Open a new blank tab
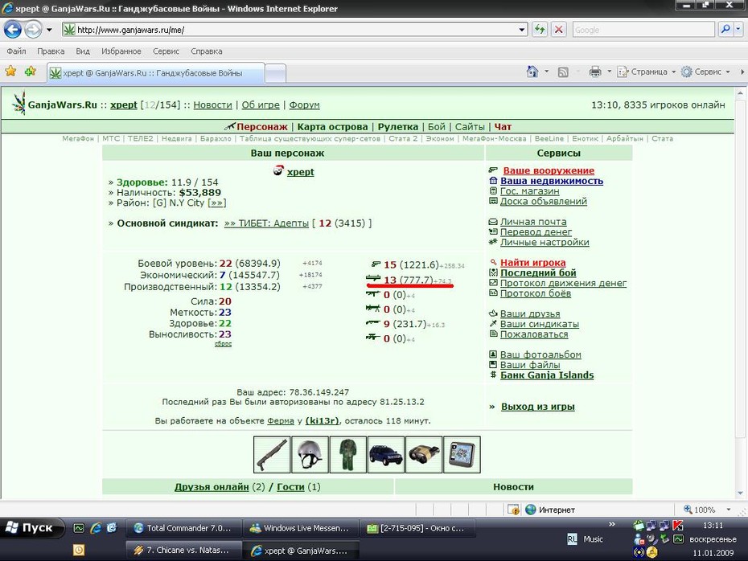 click(x=275, y=73)
